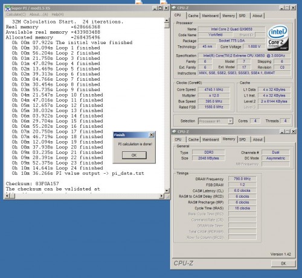Switch to SPD tab in upper CPU-Z window
This screenshot has width=302, height=278.
[x=242, y=16]
